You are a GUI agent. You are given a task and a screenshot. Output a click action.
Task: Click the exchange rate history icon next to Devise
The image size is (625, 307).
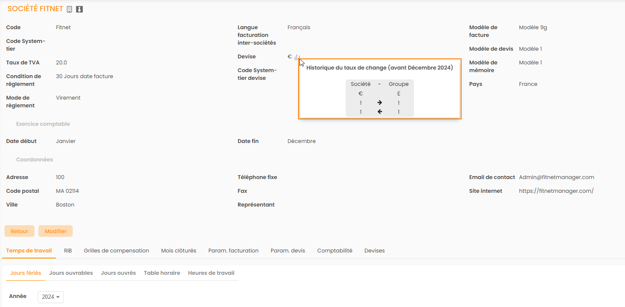point(297,57)
